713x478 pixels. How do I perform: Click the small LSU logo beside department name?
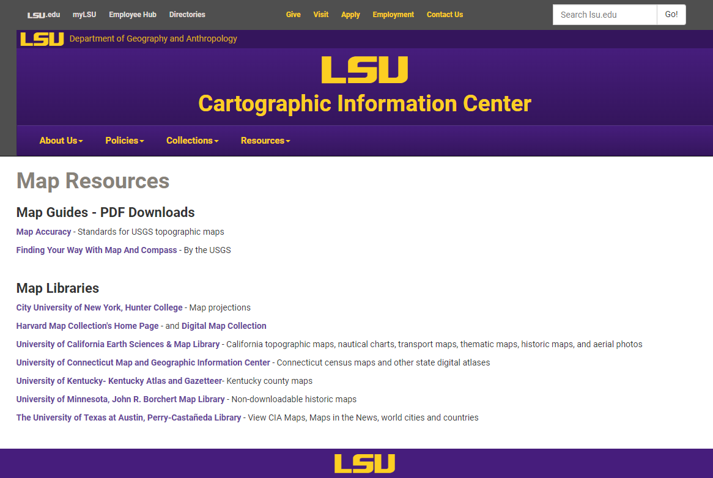(42, 39)
